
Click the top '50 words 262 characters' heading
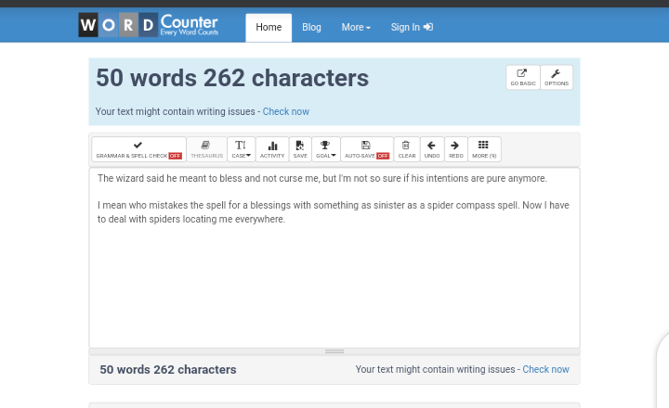[x=232, y=78]
